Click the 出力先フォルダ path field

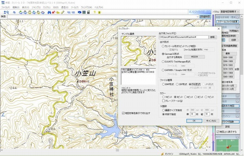point(183,37)
